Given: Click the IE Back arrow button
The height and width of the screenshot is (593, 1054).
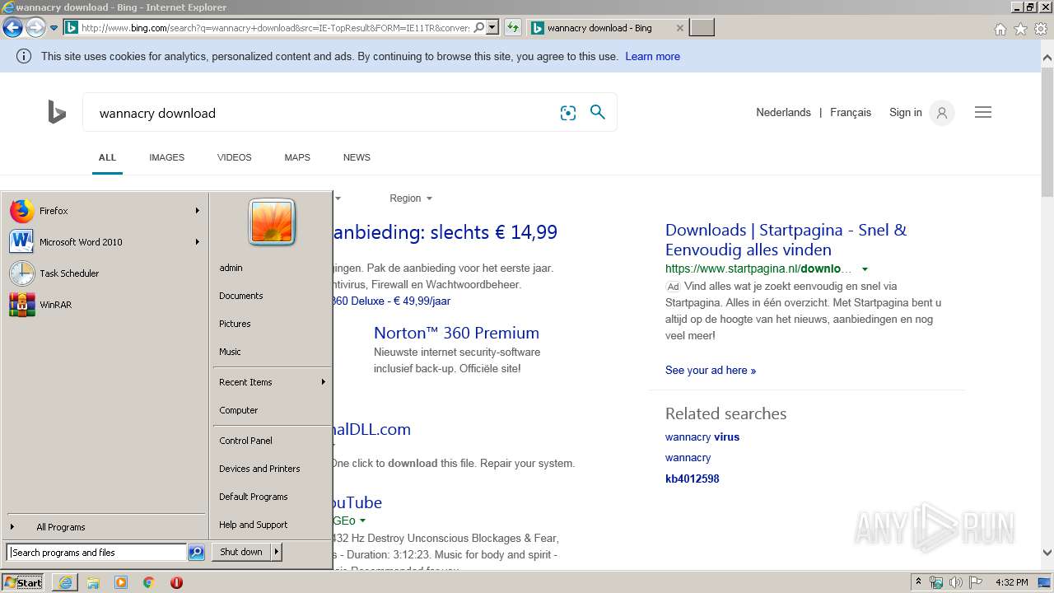Looking at the screenshot, I should [12, 28].
